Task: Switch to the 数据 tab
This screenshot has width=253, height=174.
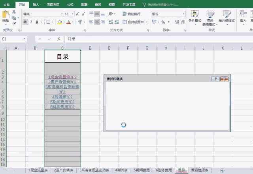Action: [84, 5]
